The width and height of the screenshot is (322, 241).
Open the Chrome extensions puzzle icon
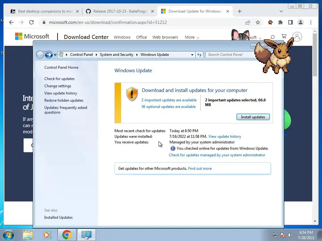tap(280, 22)
